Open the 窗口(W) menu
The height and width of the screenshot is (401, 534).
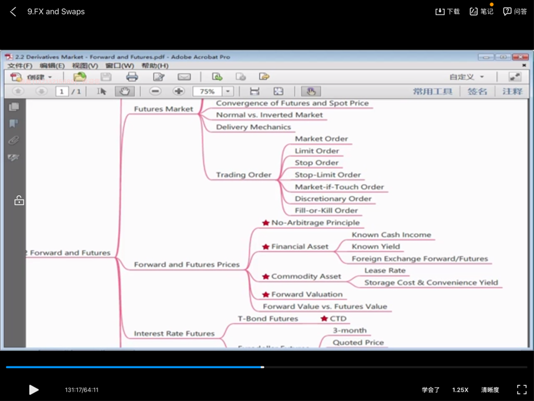coord(119,65)
